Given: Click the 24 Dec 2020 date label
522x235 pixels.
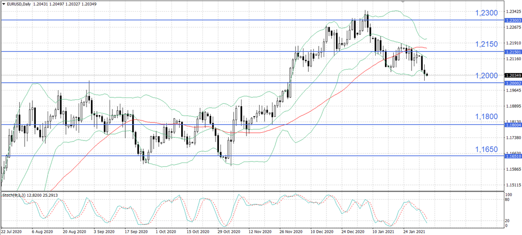Looking at the screenshot, I should point(354,232).
